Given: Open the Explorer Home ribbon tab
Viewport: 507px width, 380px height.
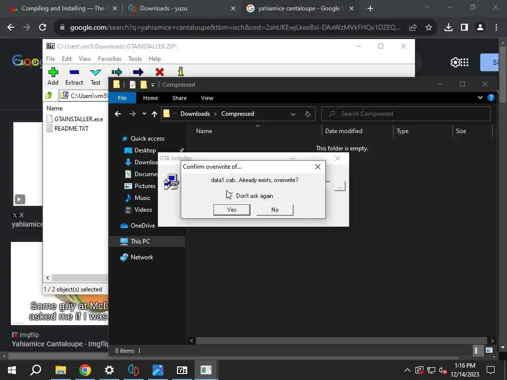Looking at the screenshot, I should [151, 98].
